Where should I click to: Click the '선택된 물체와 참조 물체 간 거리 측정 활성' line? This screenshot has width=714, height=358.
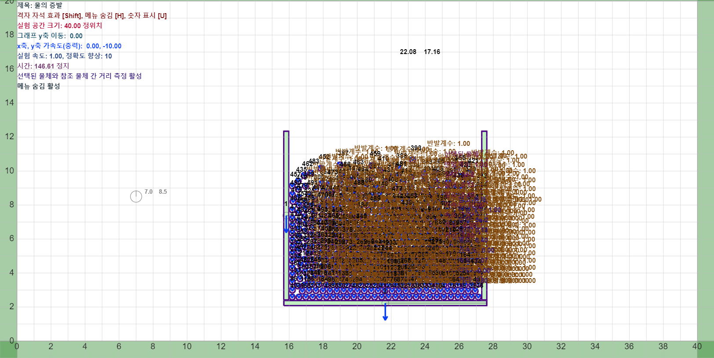click(80, 76)
